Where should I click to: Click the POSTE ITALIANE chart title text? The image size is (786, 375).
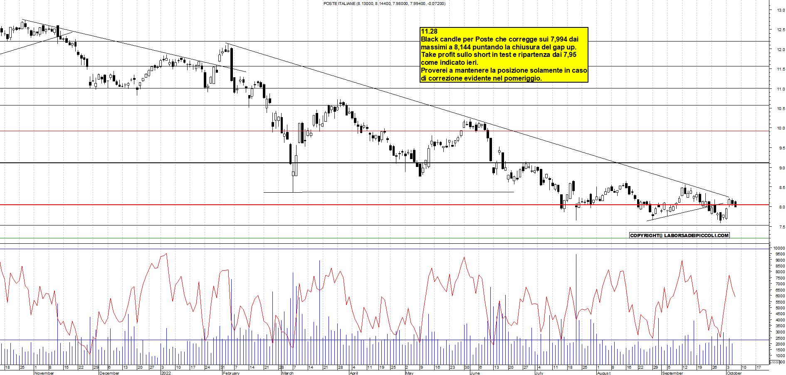tap(384, 4)
